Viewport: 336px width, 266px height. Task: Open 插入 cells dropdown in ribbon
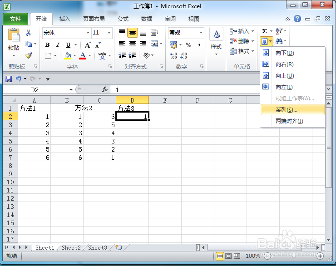click(x=242, y=31)
